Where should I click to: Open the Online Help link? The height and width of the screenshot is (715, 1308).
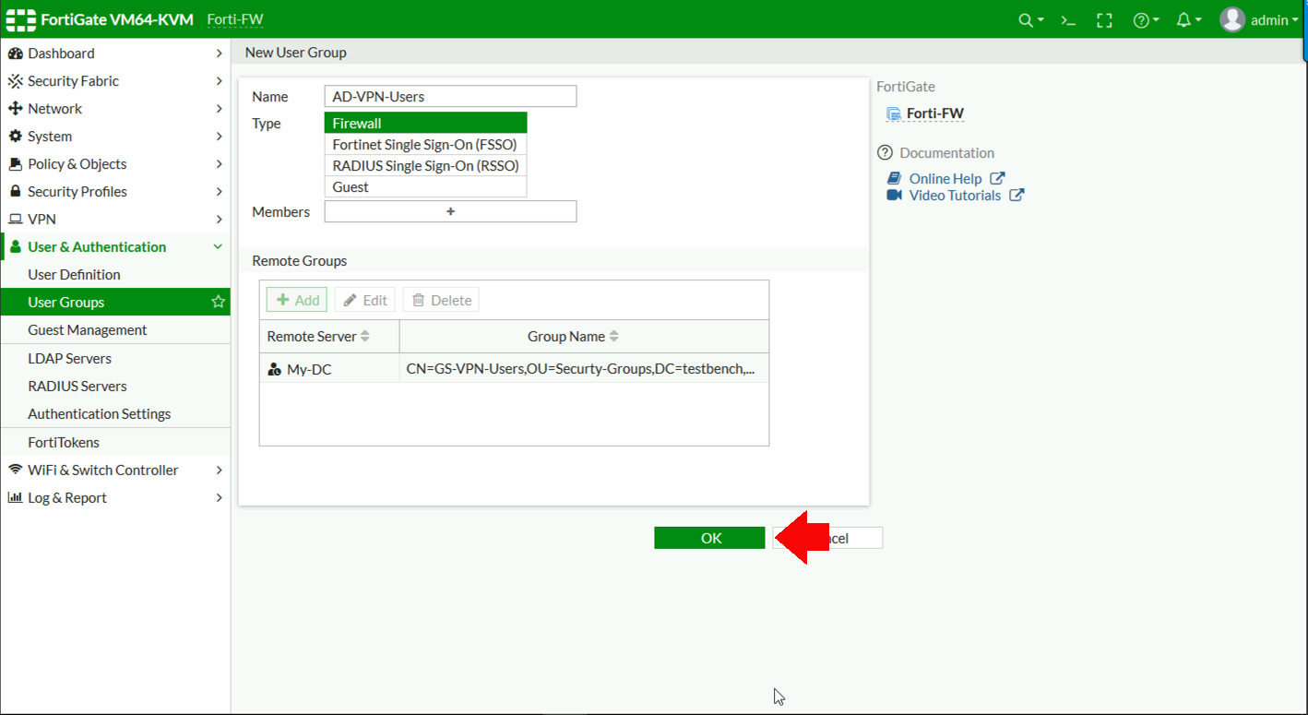[944, 178]
